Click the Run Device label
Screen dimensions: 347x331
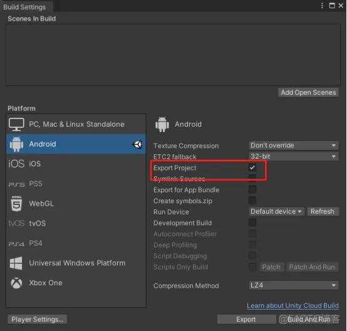(171, 212)
